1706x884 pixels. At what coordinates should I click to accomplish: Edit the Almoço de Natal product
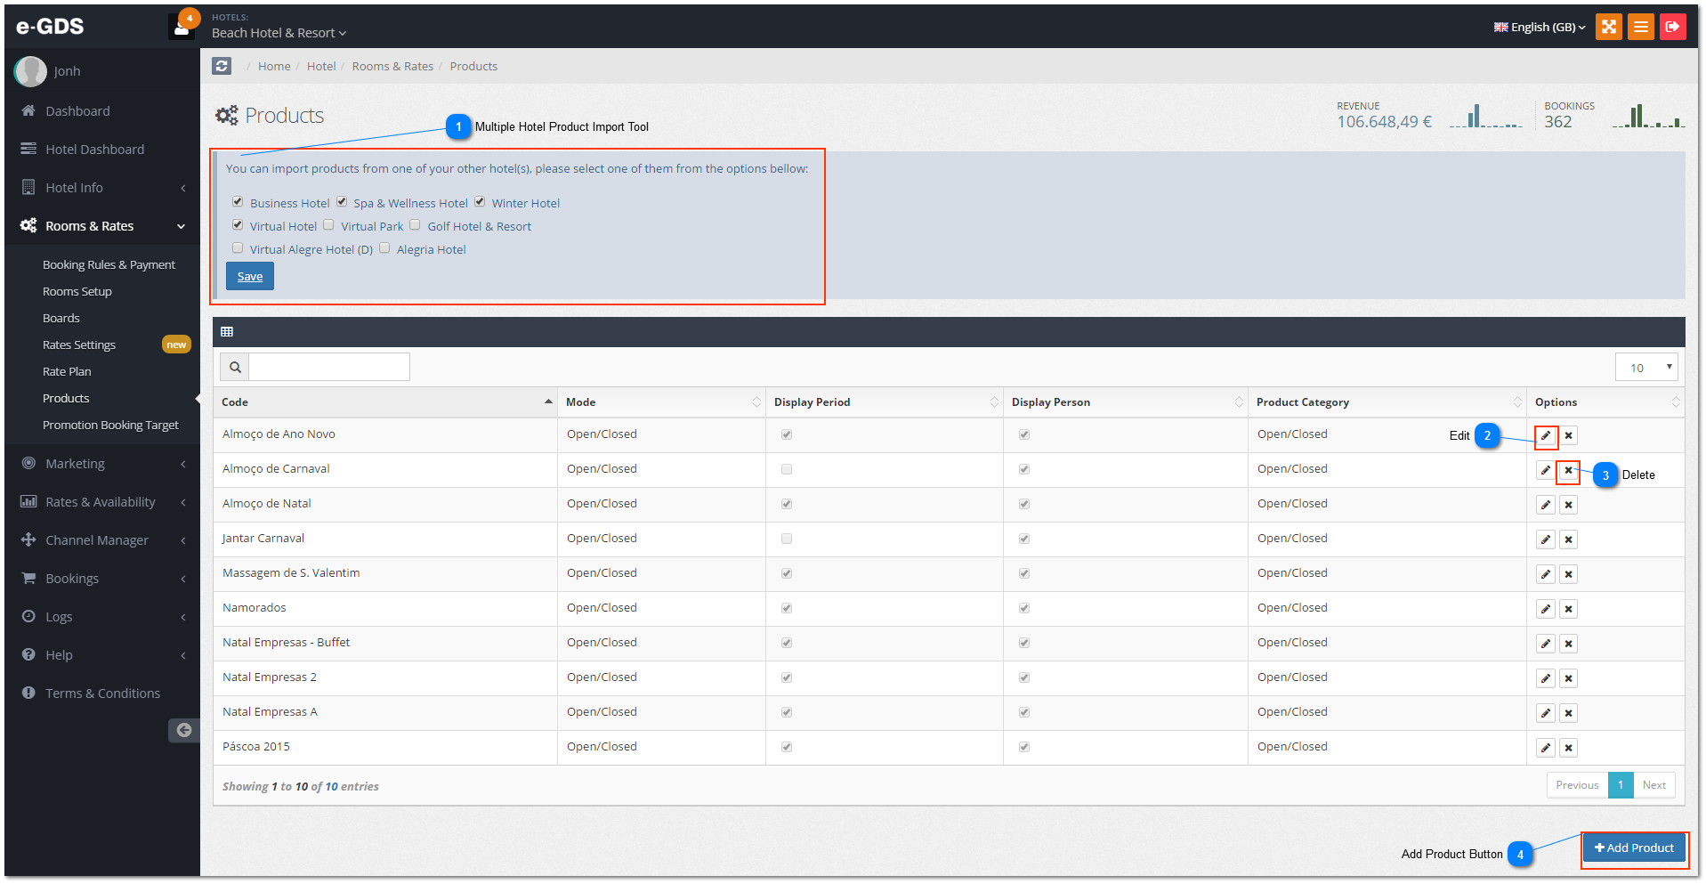(x=1546, y=505)
